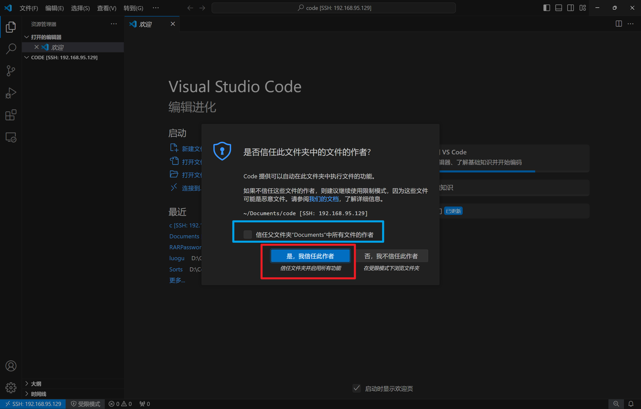This screenshot has height=409, width=641.
Task: Open Explorer panel more actions ellipsis
Action: coord(114,24)
